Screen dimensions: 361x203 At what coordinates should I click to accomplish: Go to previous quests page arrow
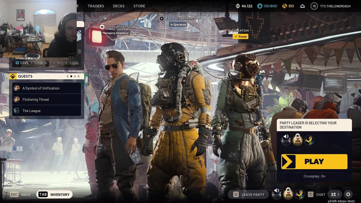point(68,76)
